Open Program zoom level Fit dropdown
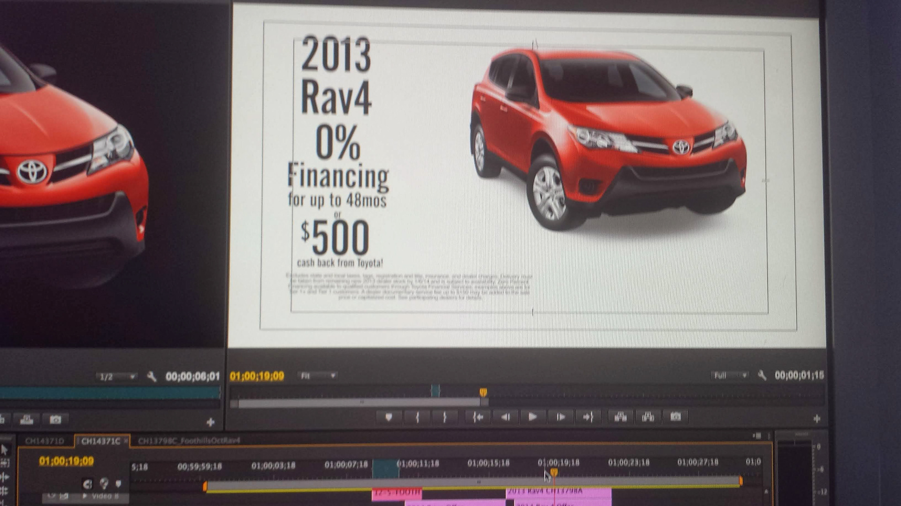This screenshot has height=506, width=901. tap(318, 376)
